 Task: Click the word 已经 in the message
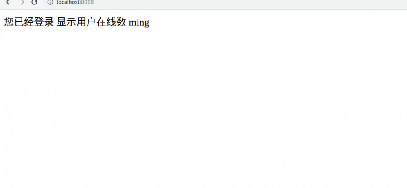coord(24,22)
